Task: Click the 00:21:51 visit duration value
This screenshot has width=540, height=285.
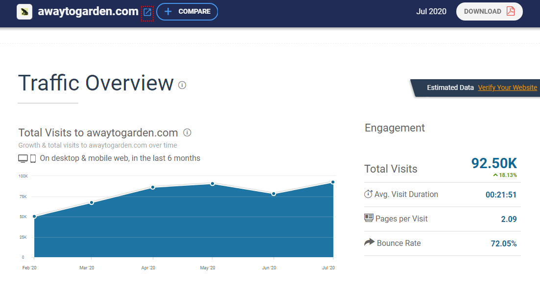Action: pyautogui.click(x=501, y=195)
